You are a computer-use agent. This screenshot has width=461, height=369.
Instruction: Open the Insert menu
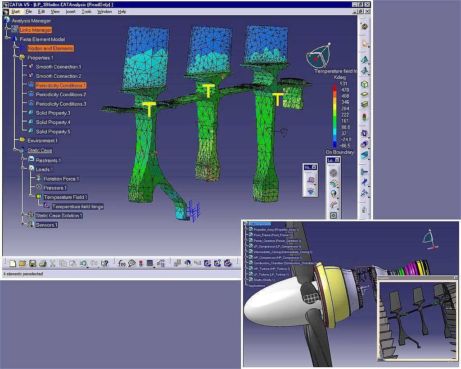(71, 11)
